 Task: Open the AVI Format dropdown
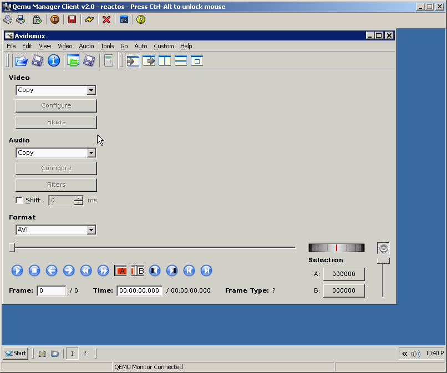(x=92, y=230)
